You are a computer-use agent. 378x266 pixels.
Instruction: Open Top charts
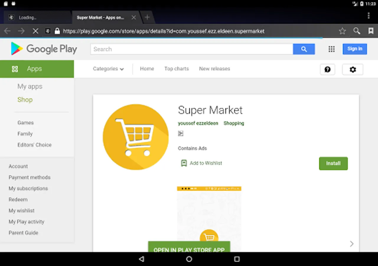(x=177, y=69)
